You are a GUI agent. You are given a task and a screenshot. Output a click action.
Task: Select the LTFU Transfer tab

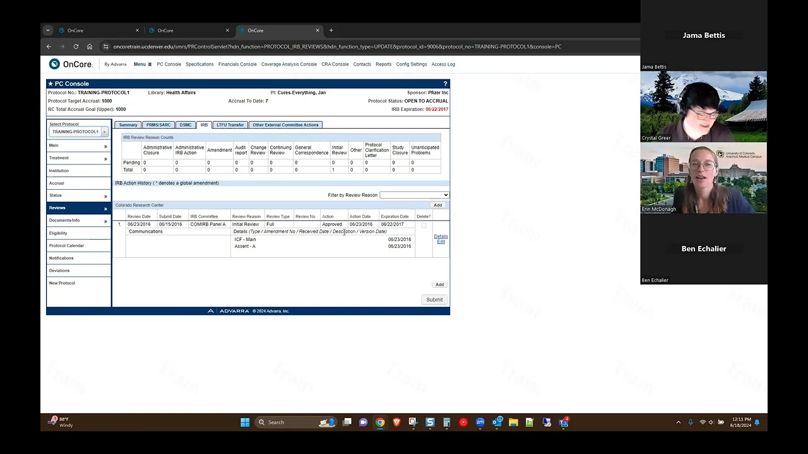coord(230,125)
